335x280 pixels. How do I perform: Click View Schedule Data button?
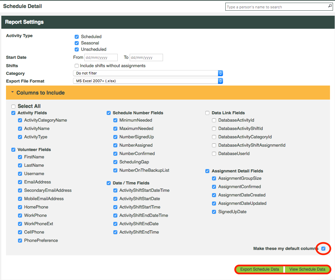pos(307,269)
